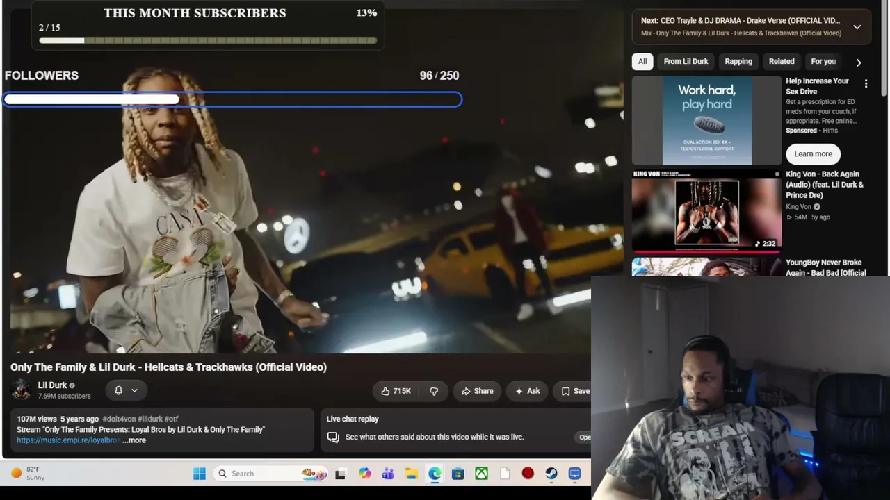The height and width of the screenshot is (500, 890).
Task: Show more filter chips with right arrow
Action: tap(859, 62)
